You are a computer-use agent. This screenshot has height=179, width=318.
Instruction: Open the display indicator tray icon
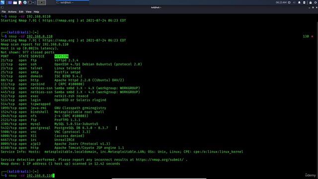coord(289,2)
